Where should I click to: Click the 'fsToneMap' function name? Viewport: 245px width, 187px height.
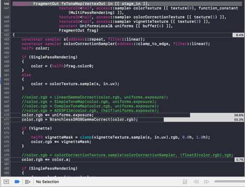(71, 4)
